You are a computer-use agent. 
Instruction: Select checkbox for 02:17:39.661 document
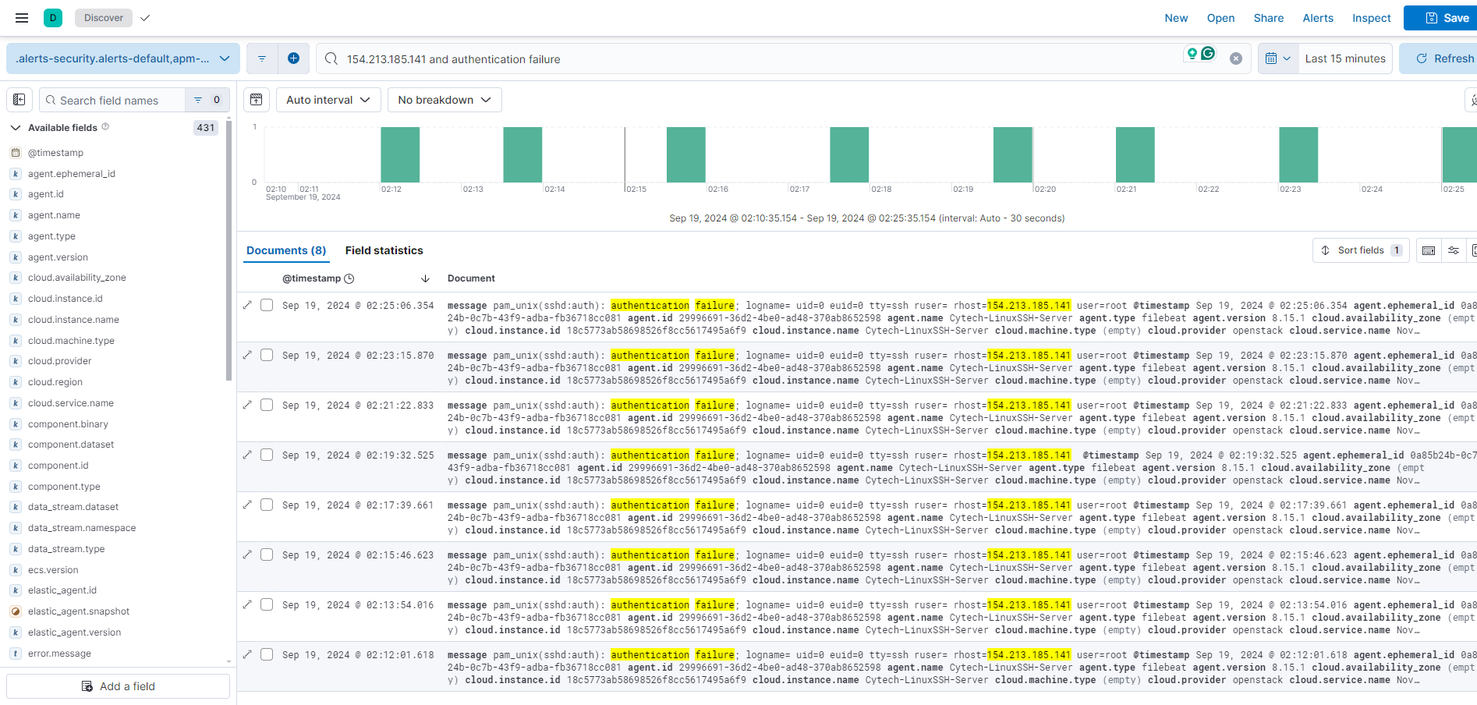tap(267, 505)
